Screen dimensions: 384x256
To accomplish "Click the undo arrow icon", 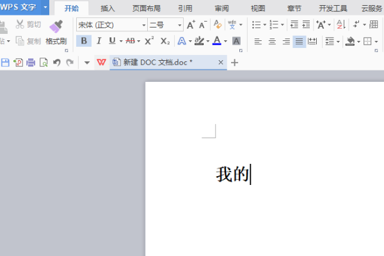I will 57,63.
